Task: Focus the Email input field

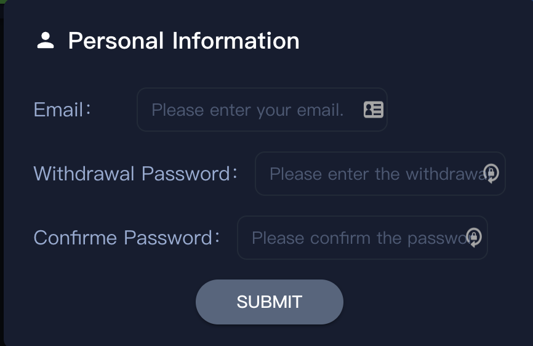Action: pyautogui.click(x=252, y=110)
